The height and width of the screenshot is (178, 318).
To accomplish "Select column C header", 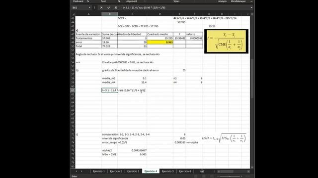I will click(132, 14).
